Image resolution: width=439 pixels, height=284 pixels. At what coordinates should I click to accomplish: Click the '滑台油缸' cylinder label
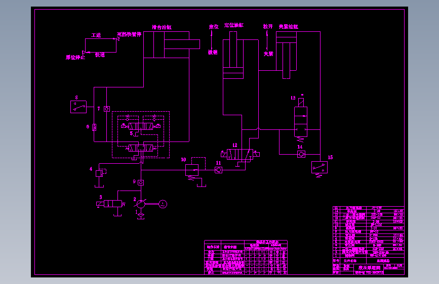[162, 27]
